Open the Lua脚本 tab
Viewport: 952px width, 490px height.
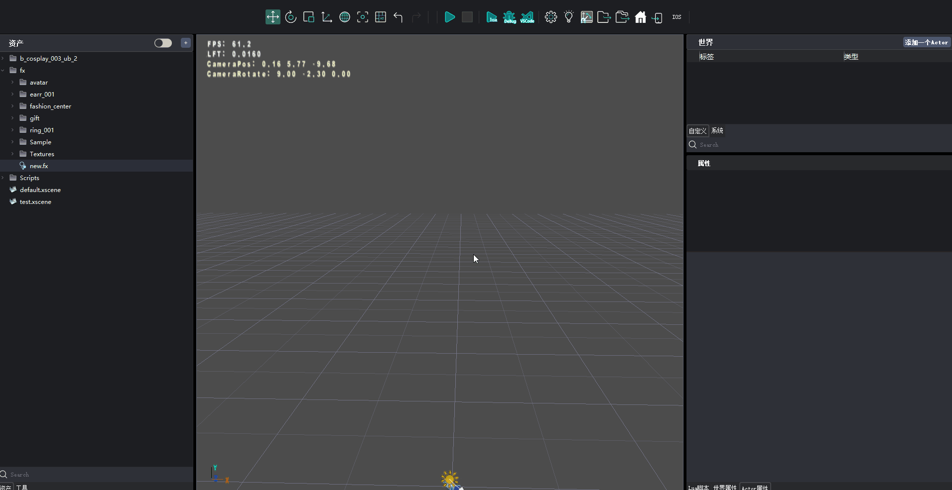(698, 487)
